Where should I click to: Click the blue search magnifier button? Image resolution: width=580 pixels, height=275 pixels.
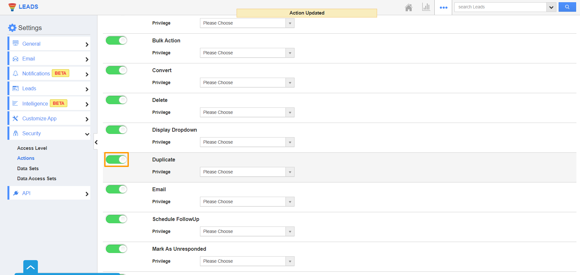[x=567, y=7]
